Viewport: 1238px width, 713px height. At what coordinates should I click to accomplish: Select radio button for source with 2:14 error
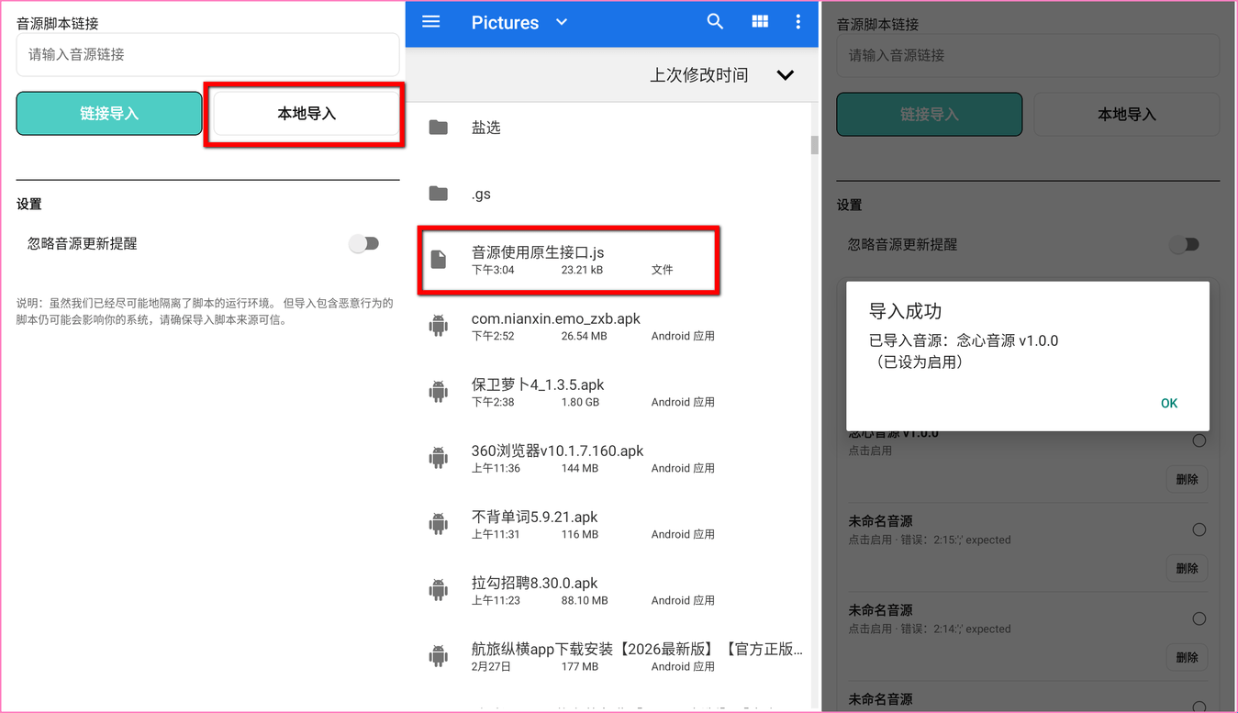(x=1199, y=618)
